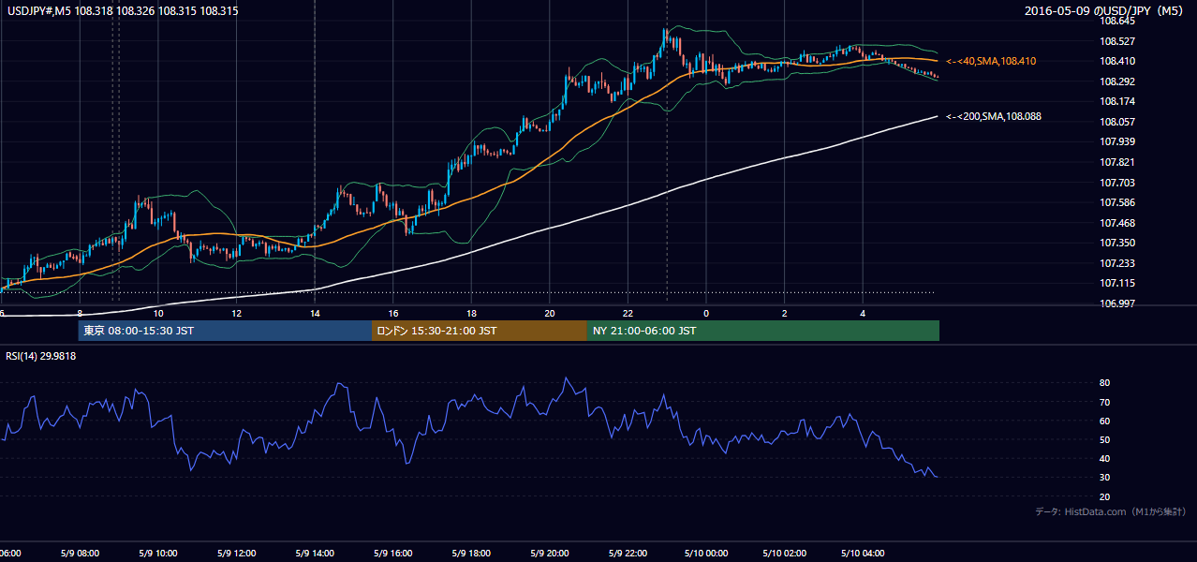This screenshot has height=562, width=1197.
Task: Click price axis value 107.350
Action: click(1116, 243)
